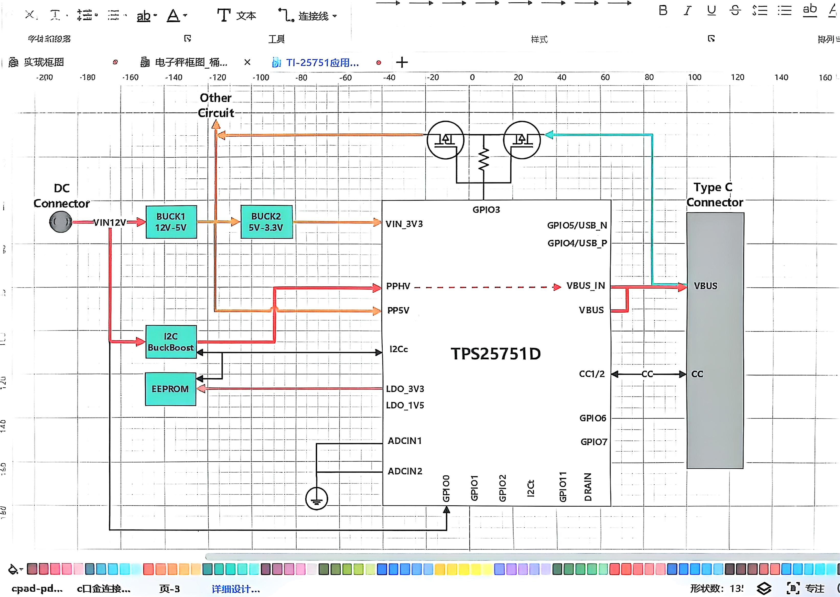This screenshot has height=597, width=840.
Task: Open the font color A dropdown arrow
Action: tap(185, 15)
